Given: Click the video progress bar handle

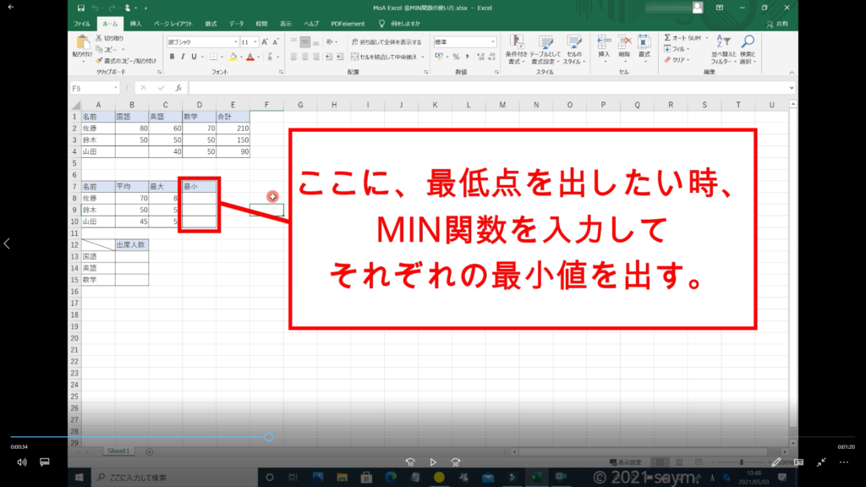Looking at the screenshot, I should 268,437.
